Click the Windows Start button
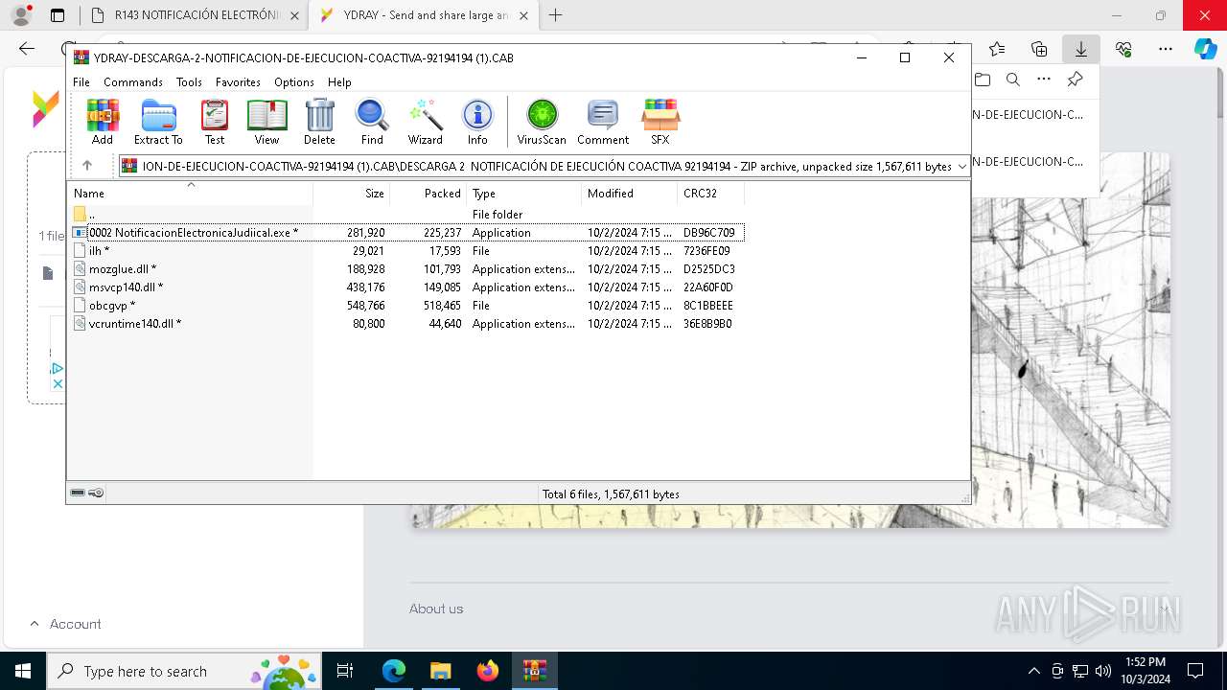1227x690 pixels. pyautogui.click(x=23, y=671)
